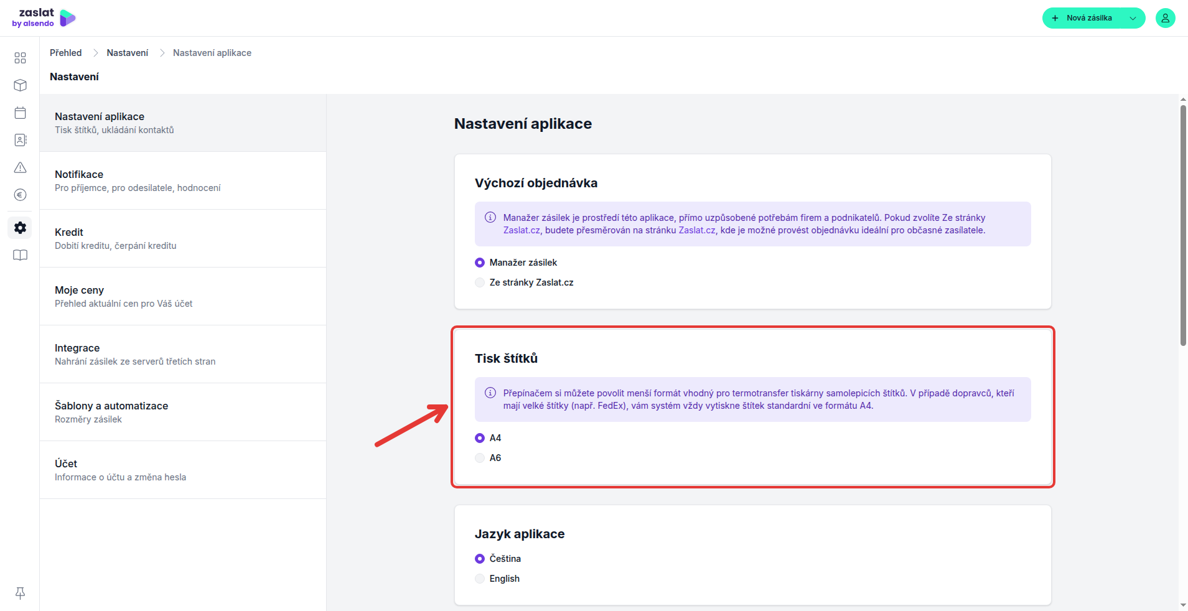Viewport: 1188px width, 611px height.
Task: Choose A6 label format
Action: coord(480,458)
